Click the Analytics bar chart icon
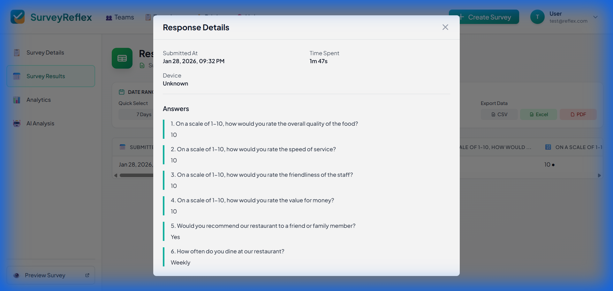The image size is (613, 291). click(17, 100)
